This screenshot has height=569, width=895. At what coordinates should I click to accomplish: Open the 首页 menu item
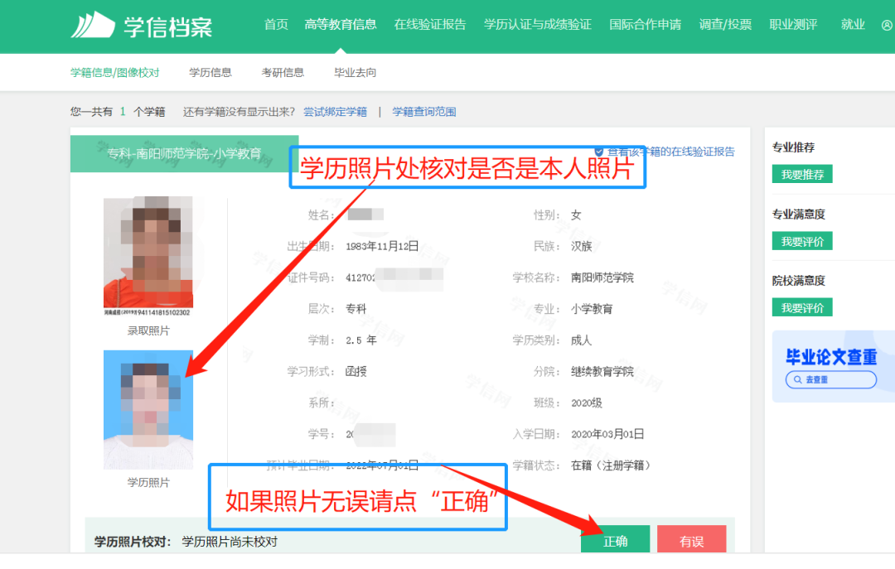(276, 25)
